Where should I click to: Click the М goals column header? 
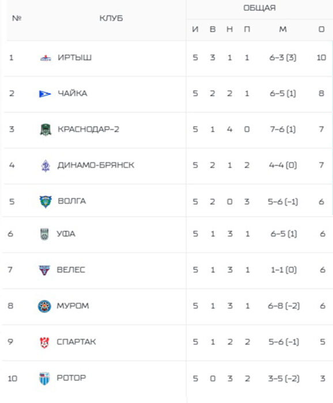283,29
